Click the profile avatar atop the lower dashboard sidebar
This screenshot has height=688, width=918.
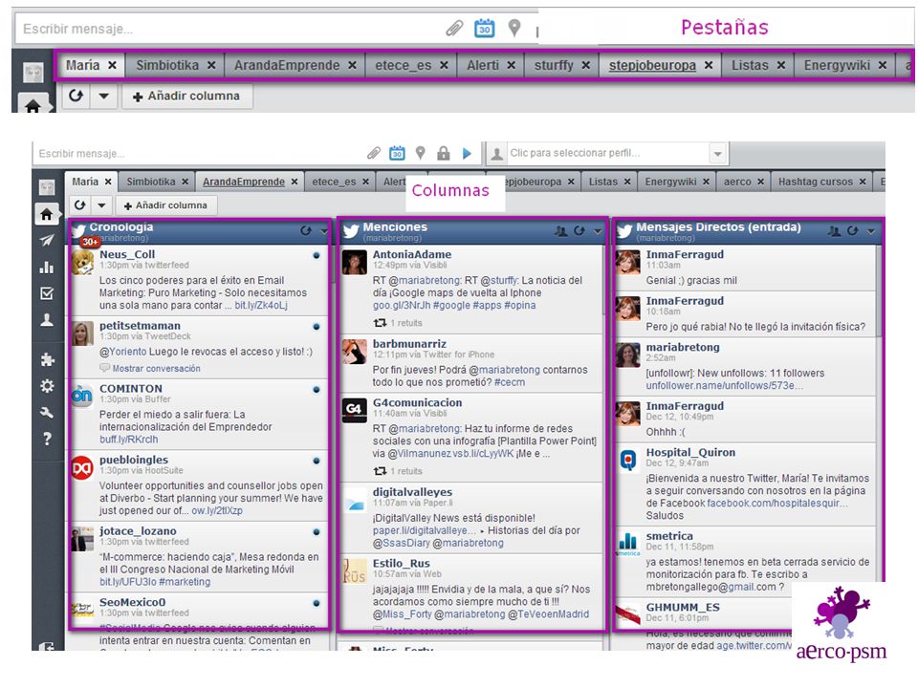tap(47, 187)
